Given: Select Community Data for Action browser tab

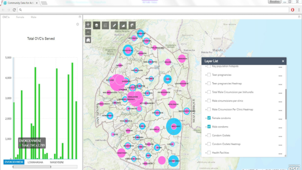Looking at the screenshot, I should (21, 3).
